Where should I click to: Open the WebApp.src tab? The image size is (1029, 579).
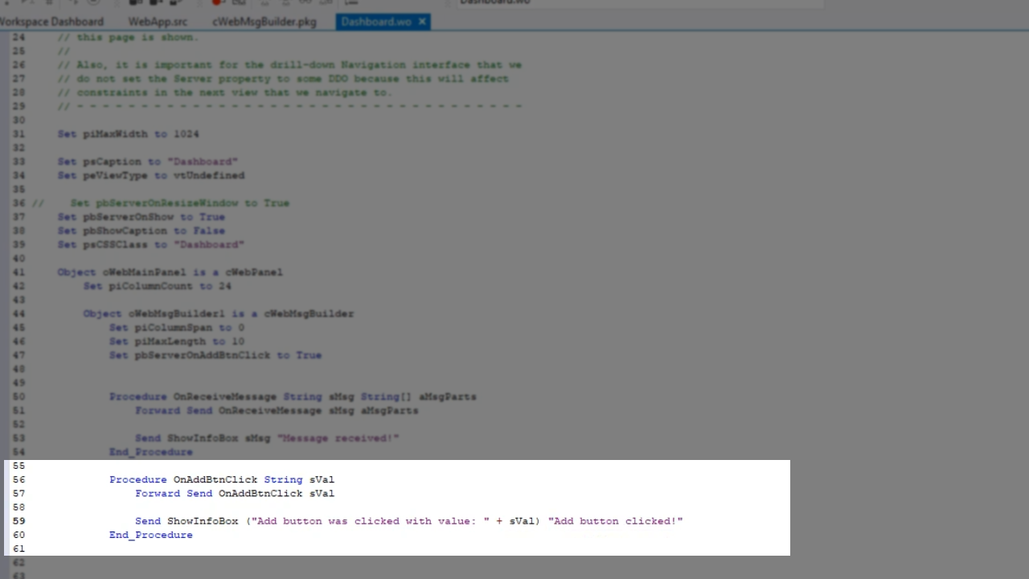click(158, 22)
